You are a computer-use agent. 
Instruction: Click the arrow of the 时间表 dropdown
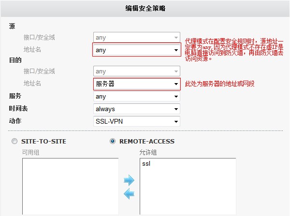(x=176, y=109)
